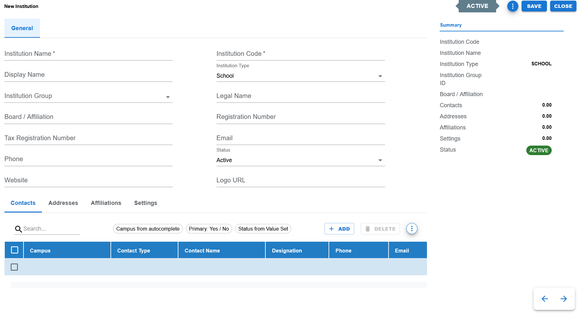Image resolution: width=579 pixels, height=314 pixels.
Task: Click the Phone column header in table
Action: click(359, 250)
